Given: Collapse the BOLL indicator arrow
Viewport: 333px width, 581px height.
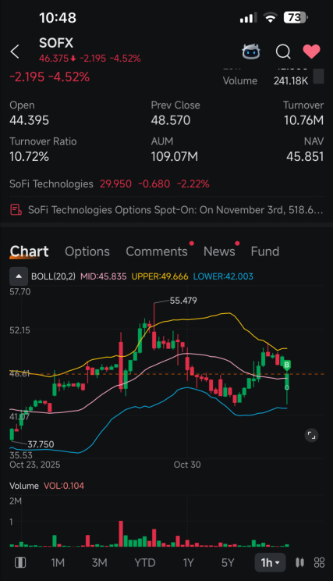Looking at the screenshot, I should pyautogui.click(x=19, y=276).
